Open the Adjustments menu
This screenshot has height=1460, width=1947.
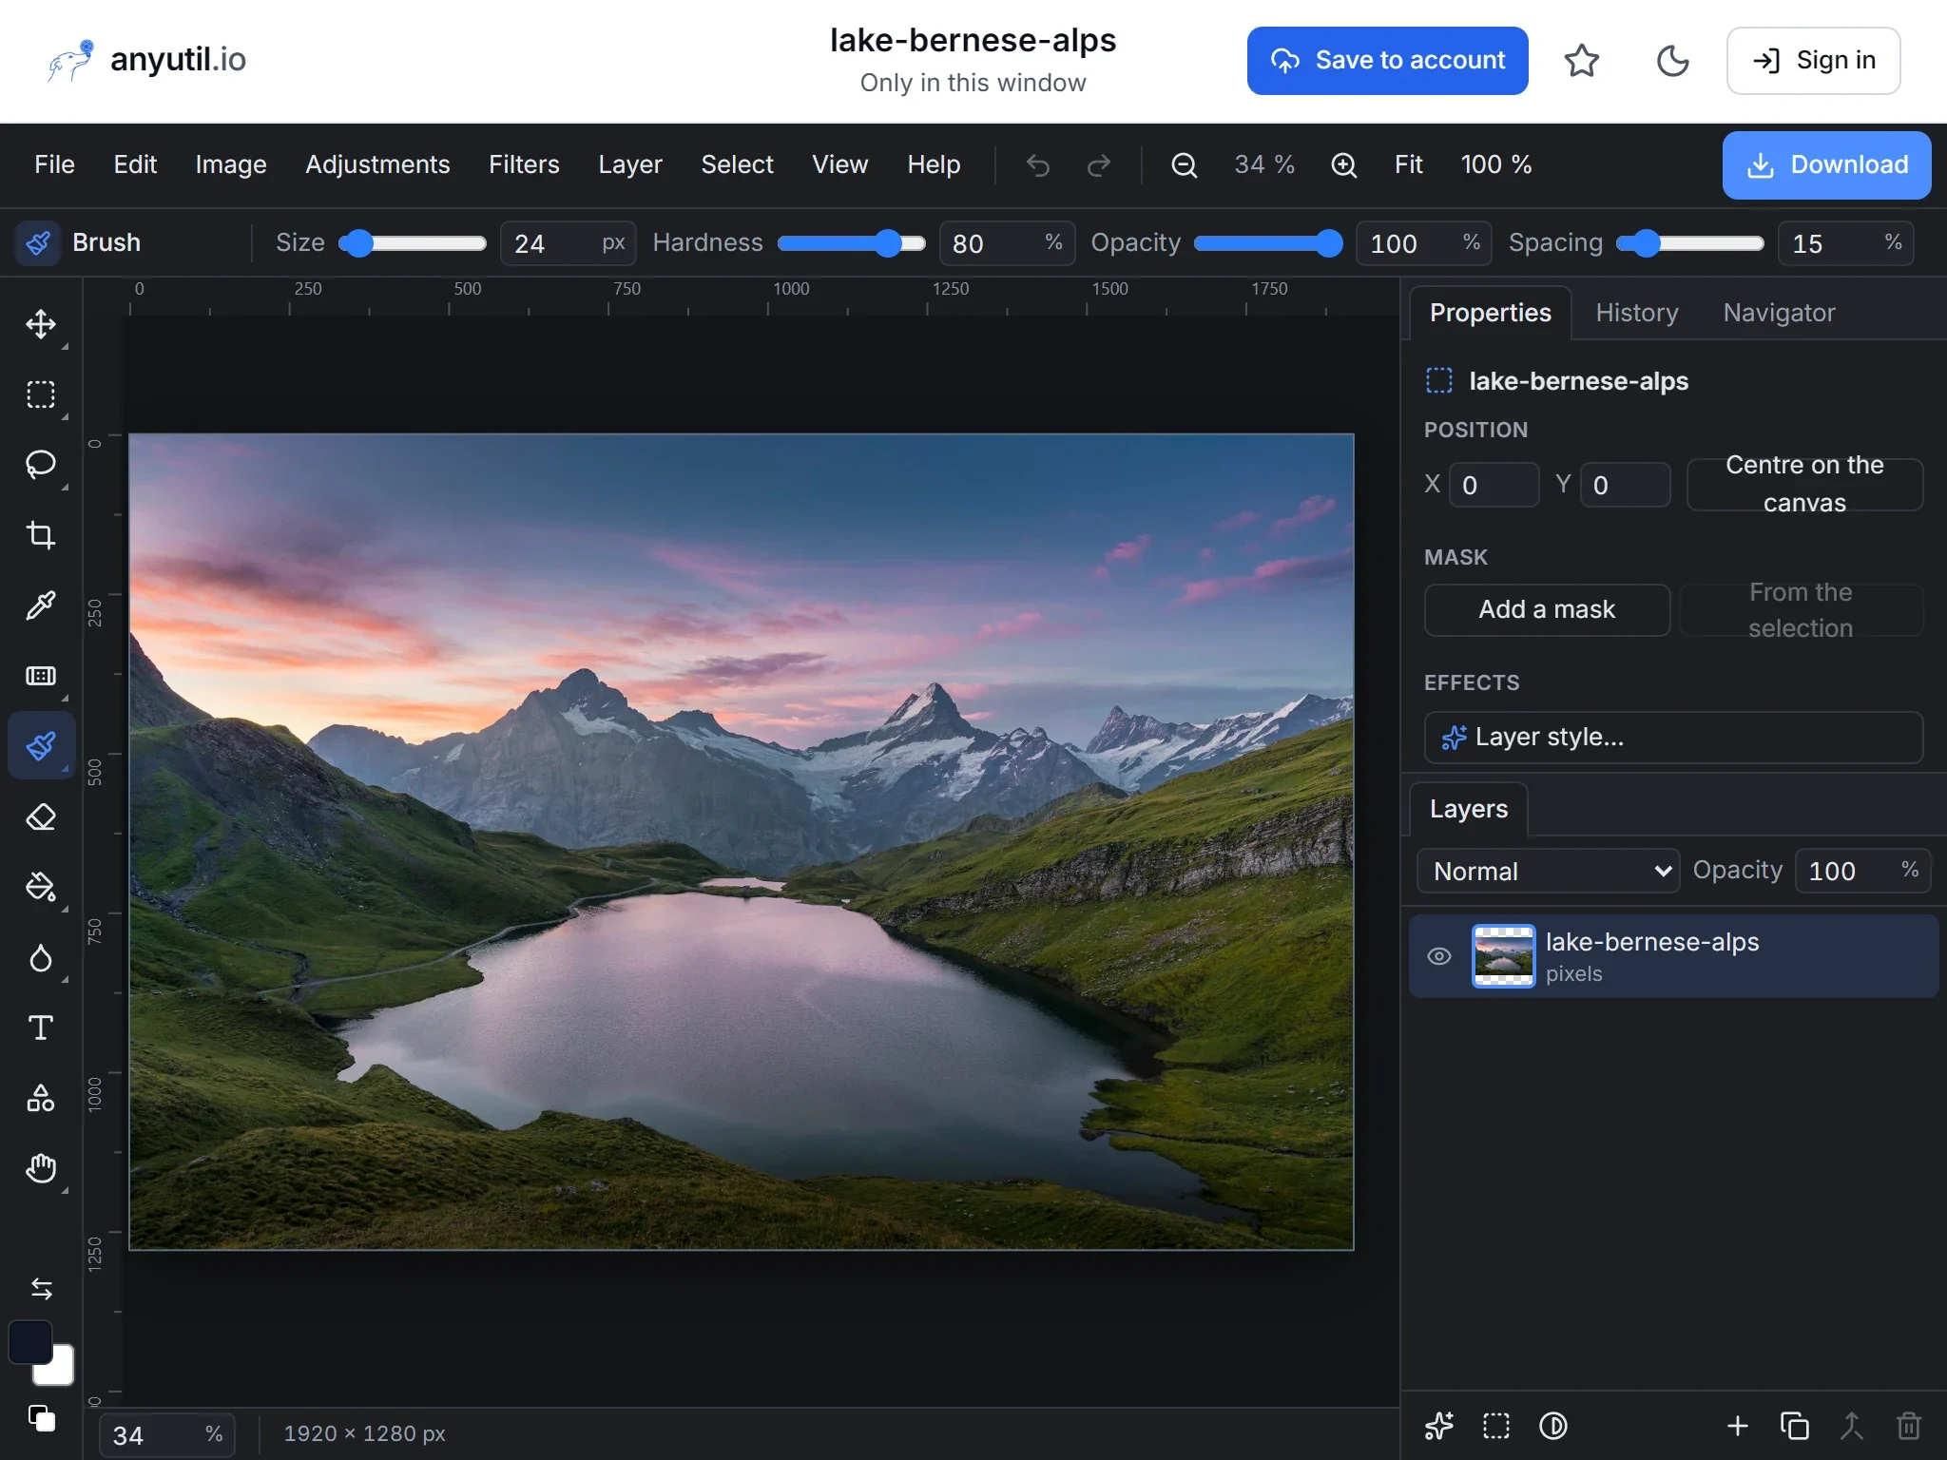click(377, 165)
